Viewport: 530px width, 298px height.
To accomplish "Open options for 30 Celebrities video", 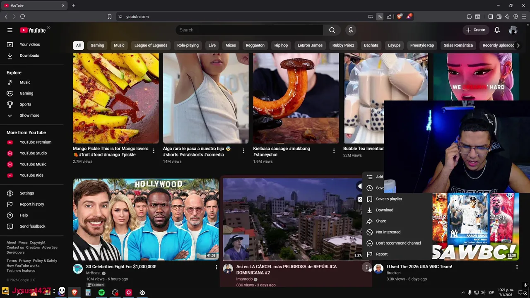I will click(216, 267).
